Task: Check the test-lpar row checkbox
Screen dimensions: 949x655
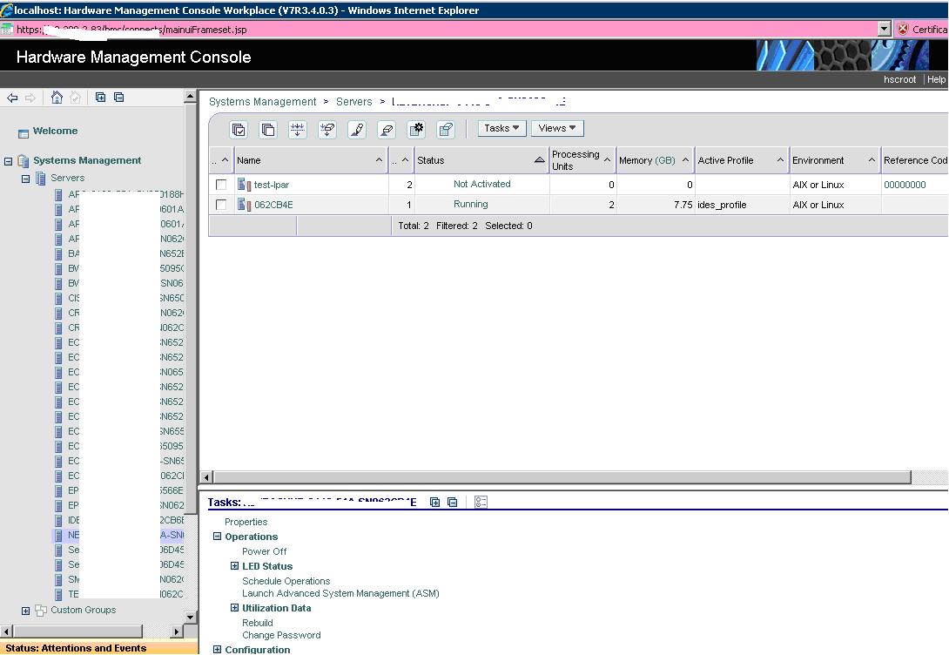Action: (220, 184)
